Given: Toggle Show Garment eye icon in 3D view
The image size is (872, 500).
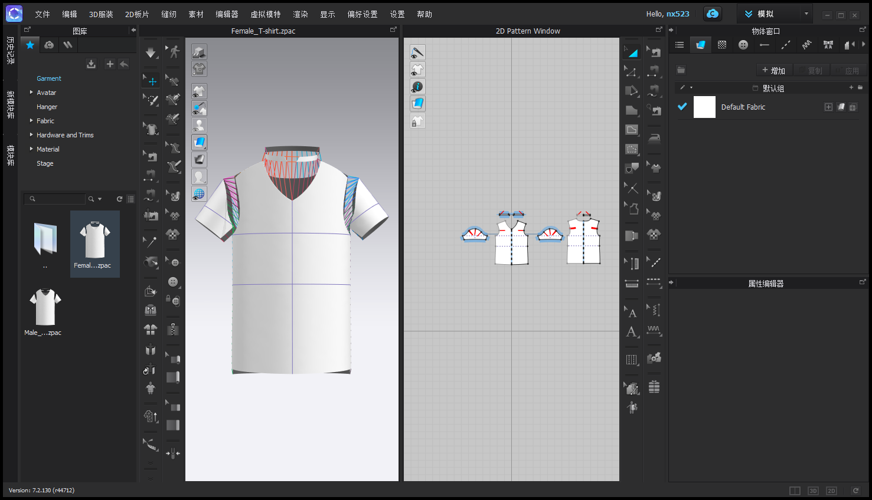Looking at the screenshot, I should click(199, 91).
